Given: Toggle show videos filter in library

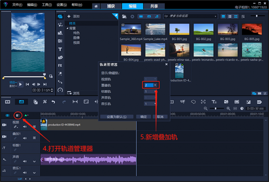Looking at the screenshot, I should [141, 17].
